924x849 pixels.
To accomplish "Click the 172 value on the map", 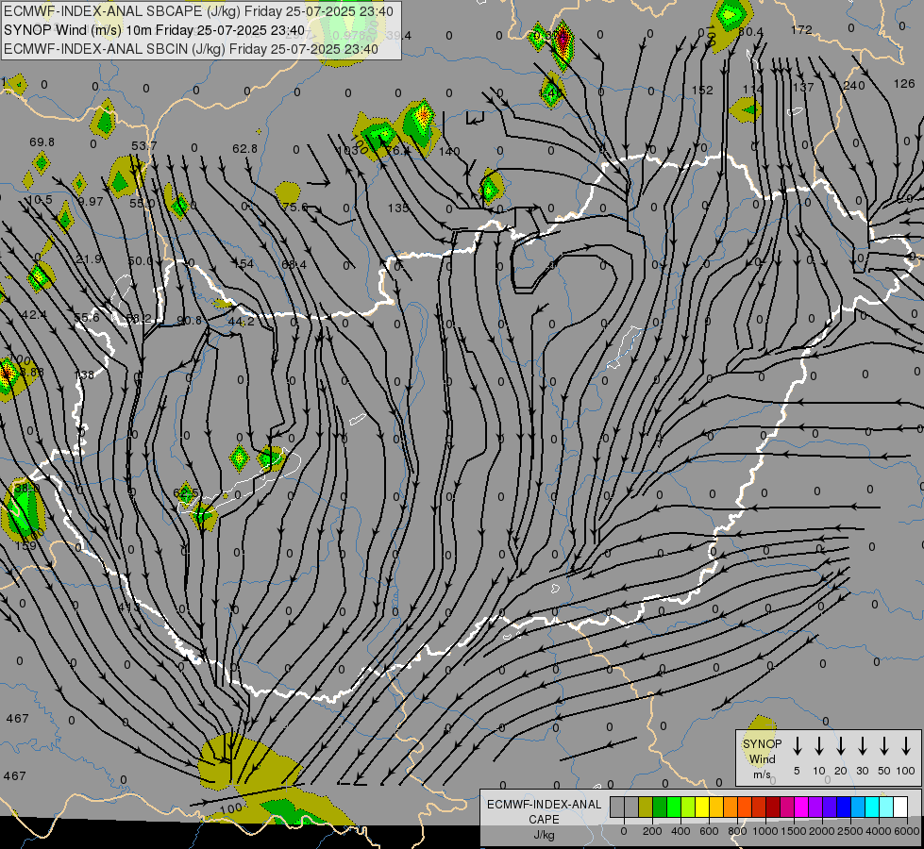I will pyautogui.click(x=801, y=29).
